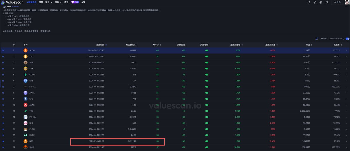
Task: Unstar the BTC row favorite
Action: (3, 141)
